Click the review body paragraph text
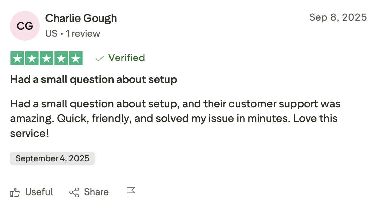 click(175, 118)
